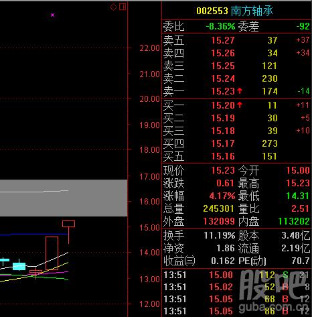
Task: Select the 买五 price 15.16
Action: point(223,156)
